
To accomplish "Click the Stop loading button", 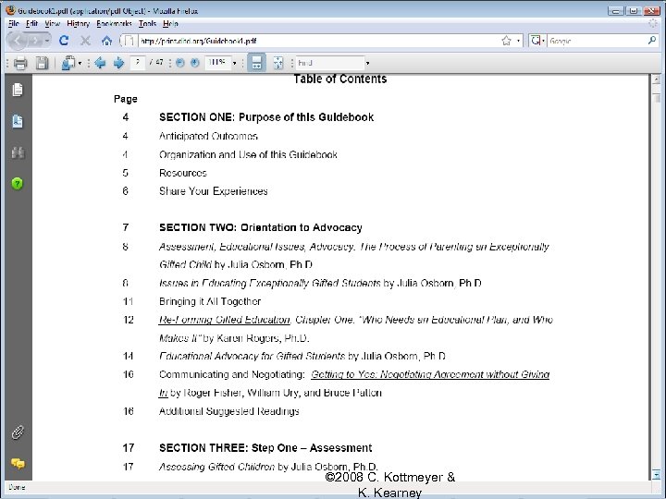I will pyautogui.click(x=85, y=41).
